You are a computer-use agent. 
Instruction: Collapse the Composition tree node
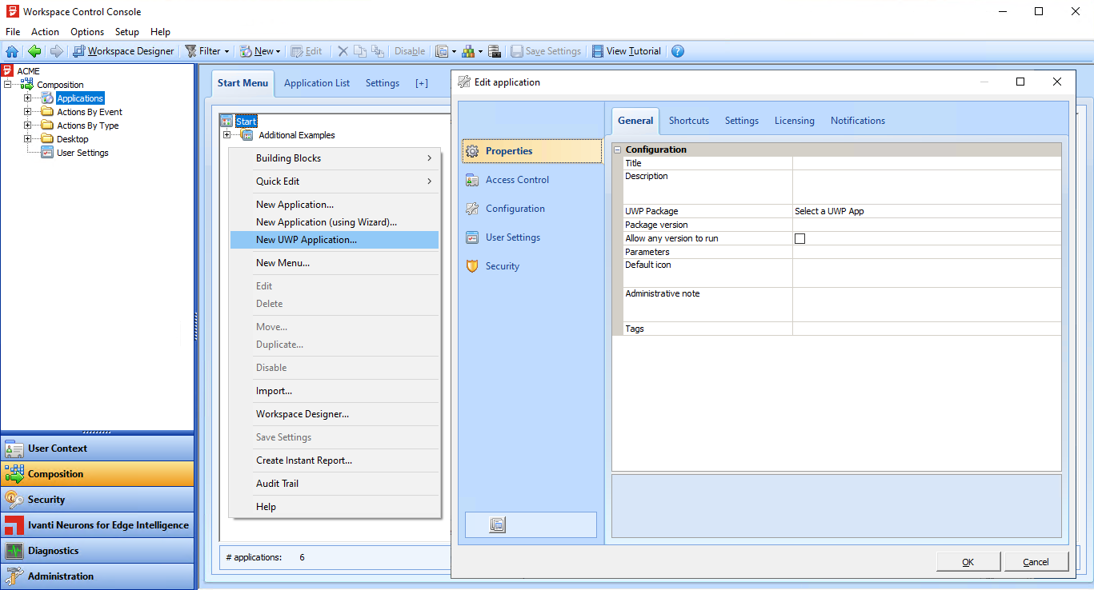point(8,85)
